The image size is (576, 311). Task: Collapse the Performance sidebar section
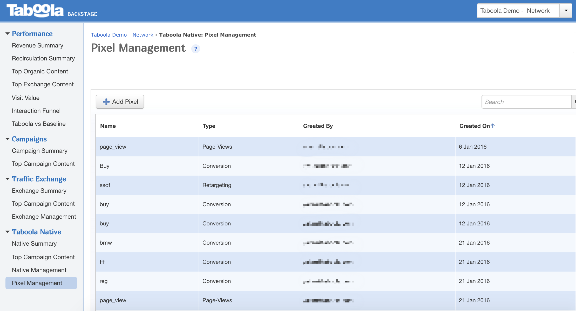tap(8, 34)
